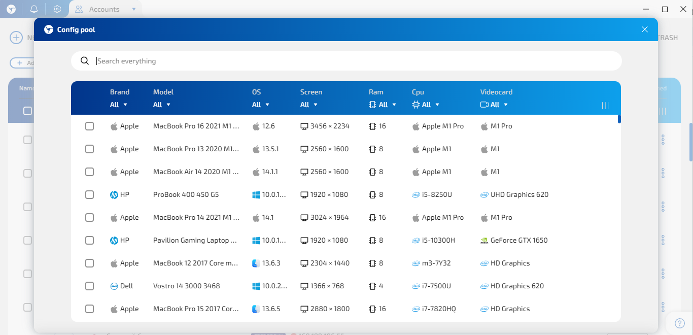Click the 2304 × 1440 screen value
This screenshot has width=693, height=335.
point(330,263)
